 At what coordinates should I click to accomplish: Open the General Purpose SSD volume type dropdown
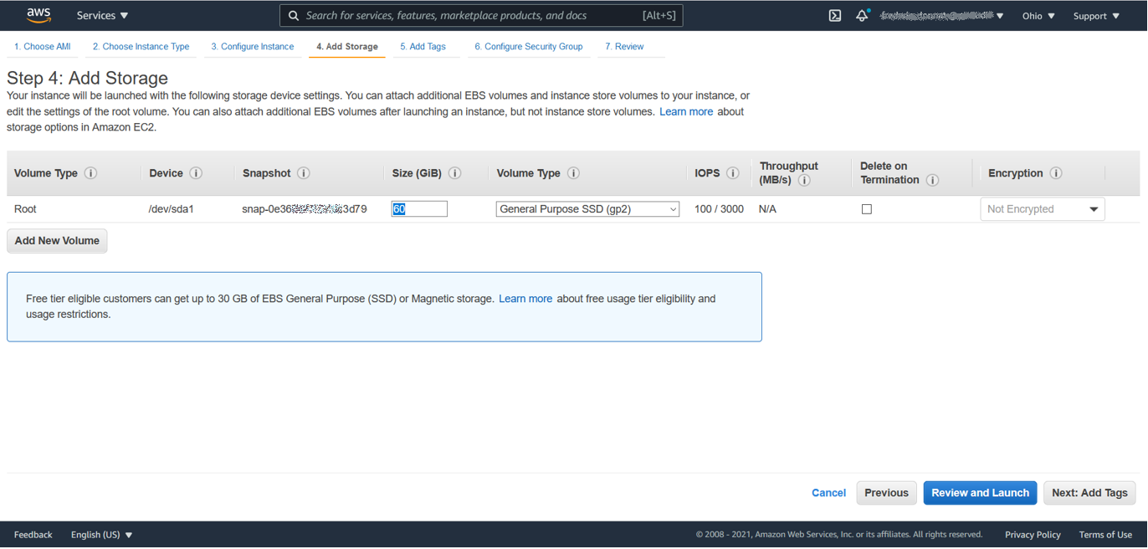[x=587, y=209]
